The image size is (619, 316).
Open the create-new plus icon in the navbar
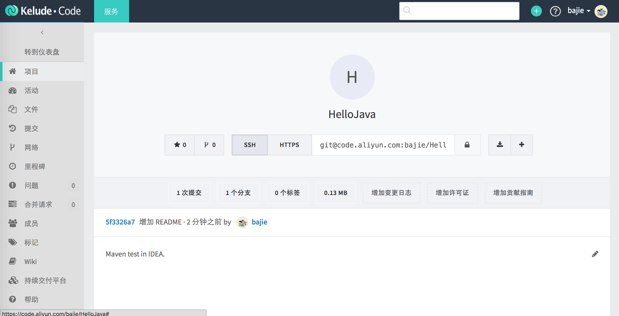pos(536,11)
